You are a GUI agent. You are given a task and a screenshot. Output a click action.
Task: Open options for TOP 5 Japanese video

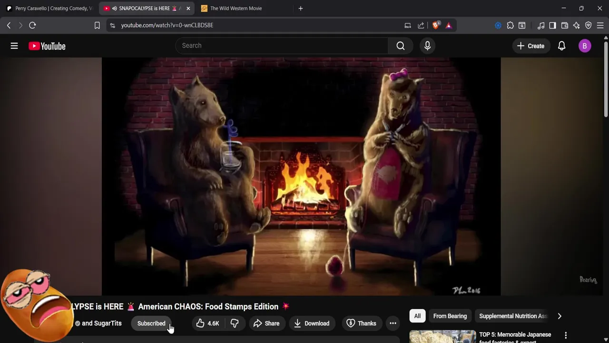click(x=566, y=336)
